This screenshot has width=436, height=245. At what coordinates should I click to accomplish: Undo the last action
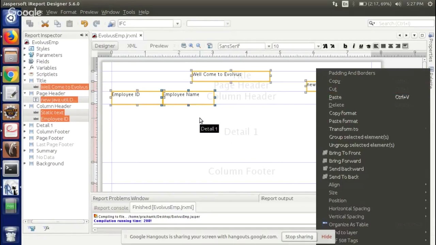tap(84, 23)
